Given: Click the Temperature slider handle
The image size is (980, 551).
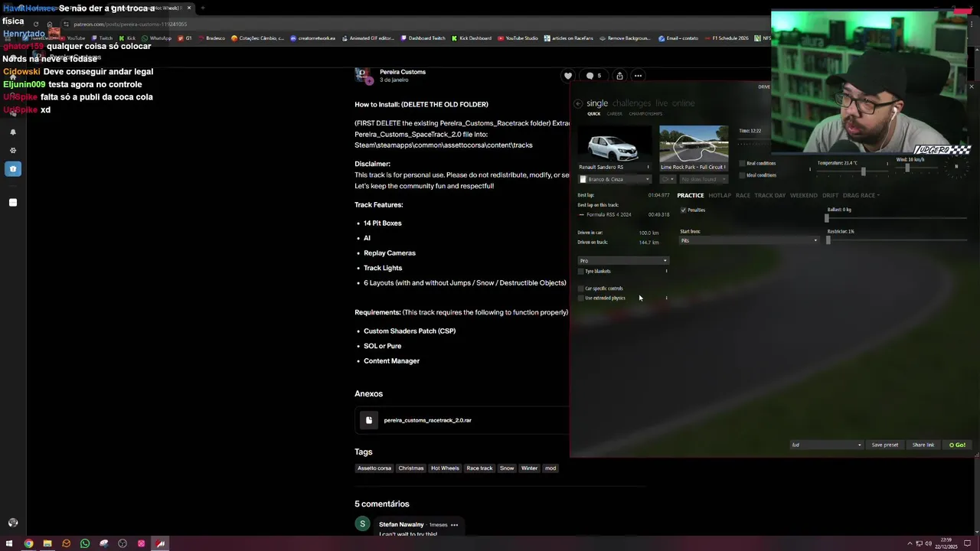Looking at the screenshot, I should 864,171.
